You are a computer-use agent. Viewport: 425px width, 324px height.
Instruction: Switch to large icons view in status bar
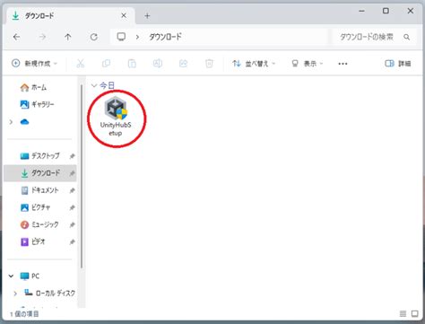pos(415,313)
